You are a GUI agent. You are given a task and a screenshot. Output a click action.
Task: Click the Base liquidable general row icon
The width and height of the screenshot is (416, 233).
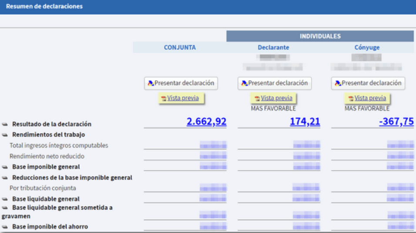pyautogui.click(x=5, y=199)
